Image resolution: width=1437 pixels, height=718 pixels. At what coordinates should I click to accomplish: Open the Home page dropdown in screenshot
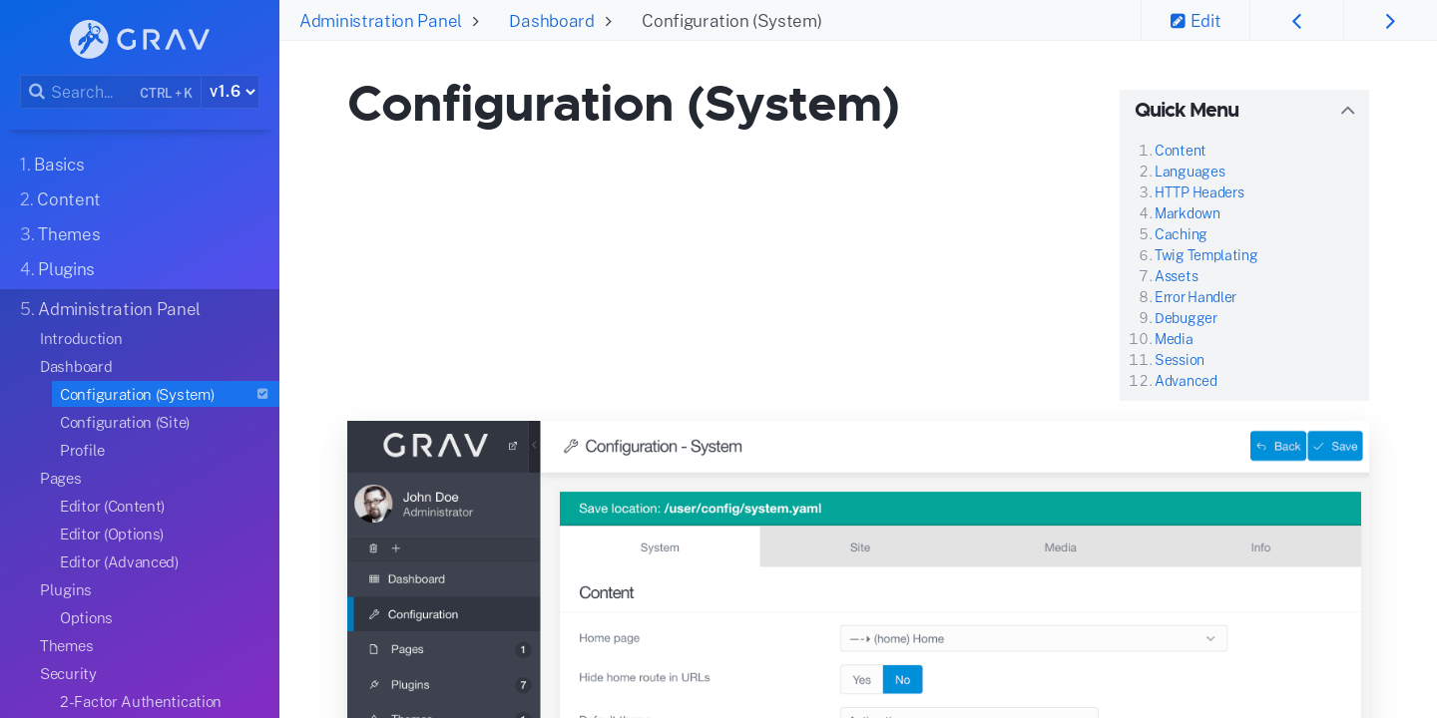tap(1034, 638)
